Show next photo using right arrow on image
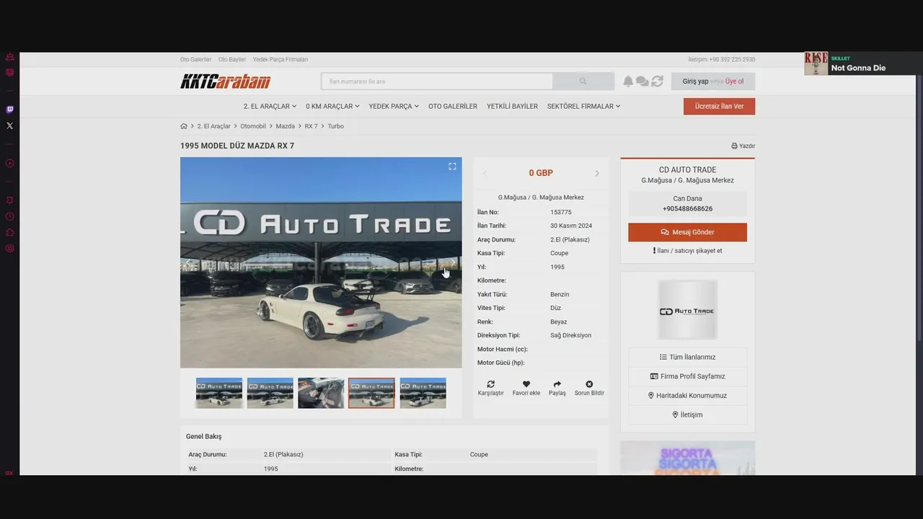Screen dimensions: 923x519 point(453,262)
